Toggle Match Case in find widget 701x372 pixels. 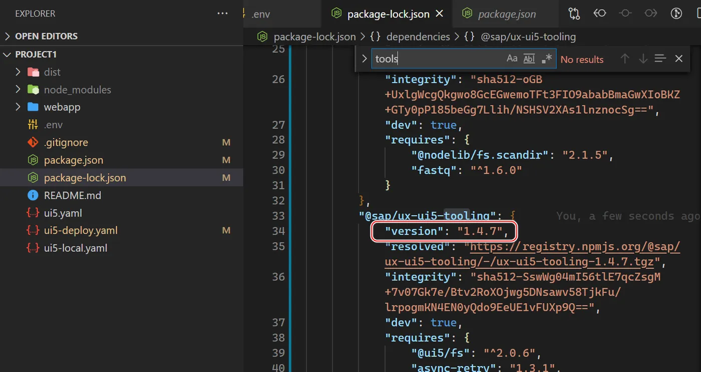tap(512, 59)
